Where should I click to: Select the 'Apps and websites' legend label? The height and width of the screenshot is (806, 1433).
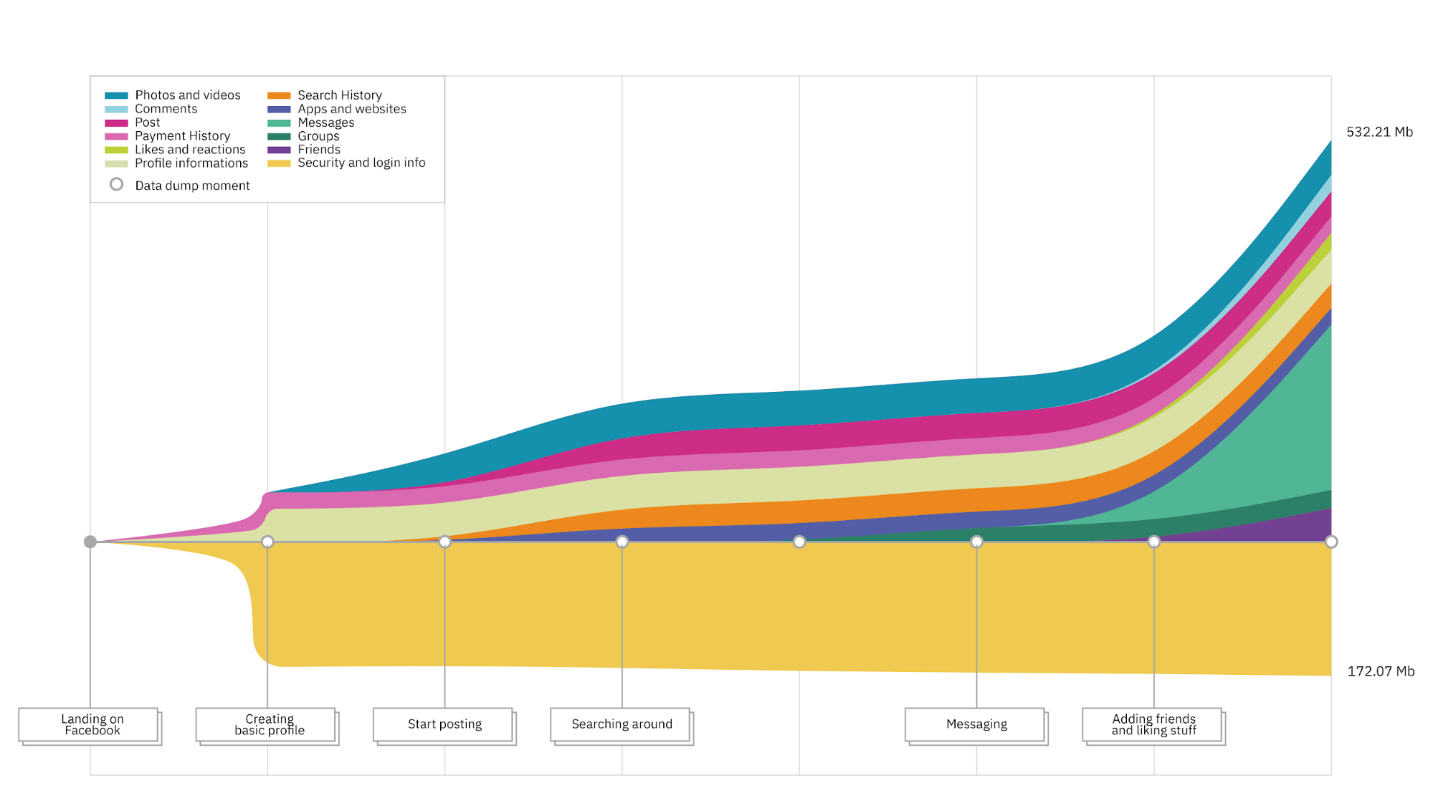(x=352, y=109)
